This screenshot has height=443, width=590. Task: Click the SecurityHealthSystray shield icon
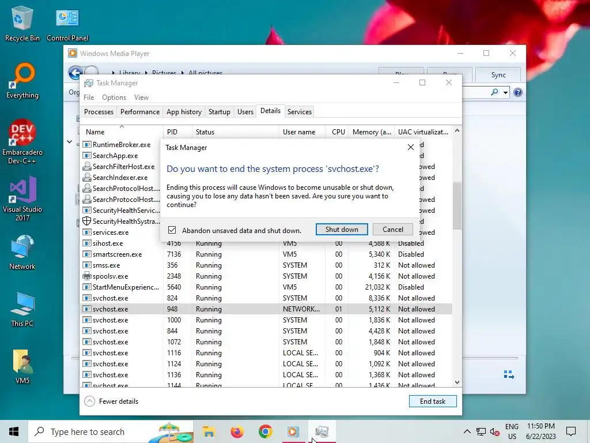coord(87,221)
